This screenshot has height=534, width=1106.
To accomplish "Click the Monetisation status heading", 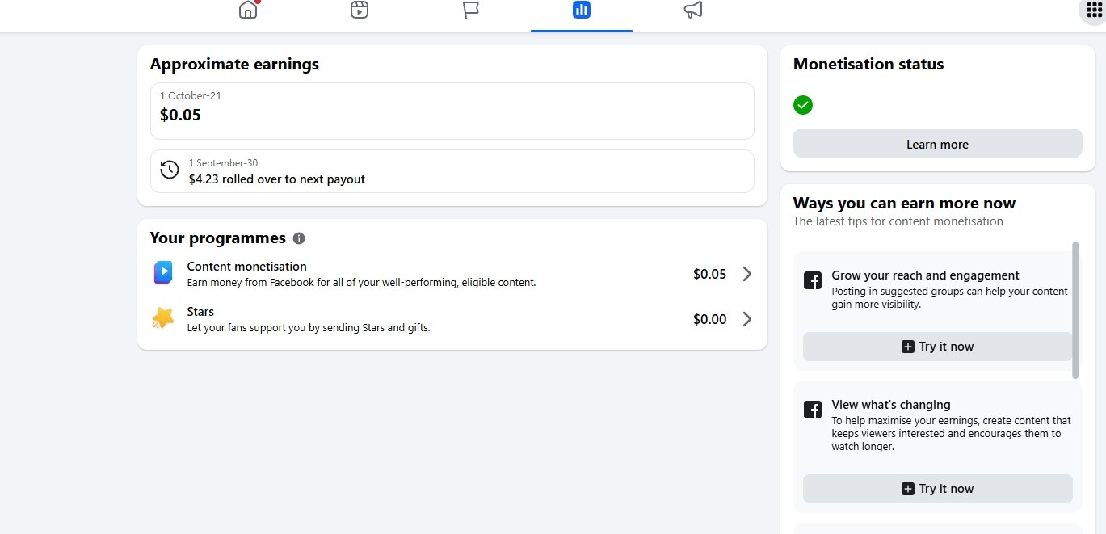I will point(868,65).
